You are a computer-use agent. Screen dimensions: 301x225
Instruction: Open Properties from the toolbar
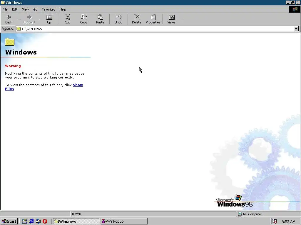point(153,19)
